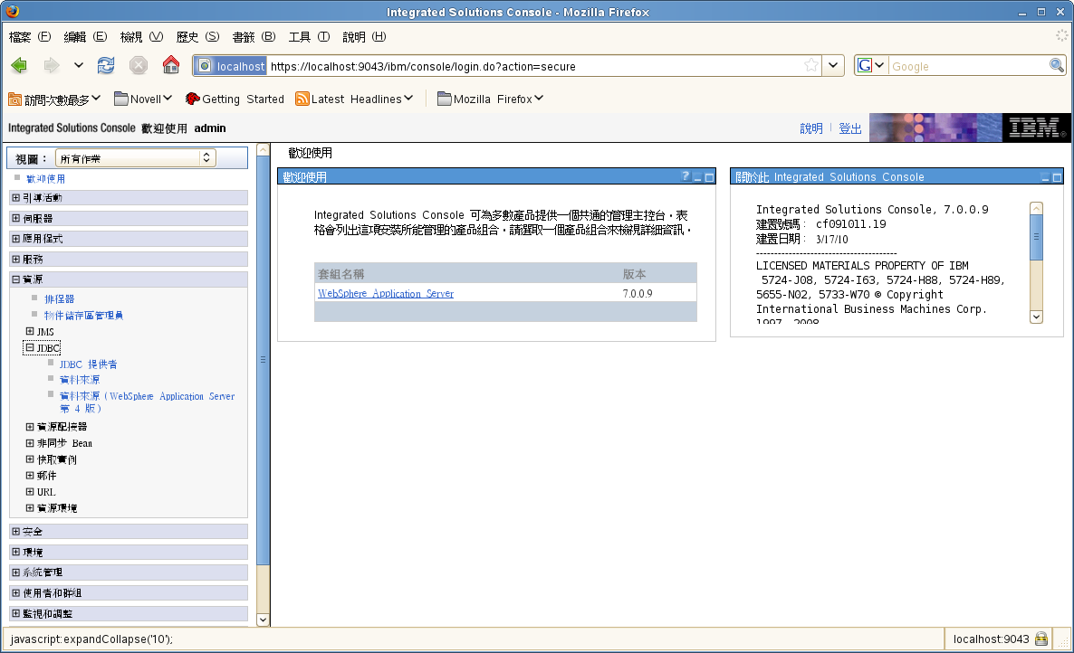Open the 歷史 (S) menu
Viewport: 1074px width, 653px height.
coord(198,37)
